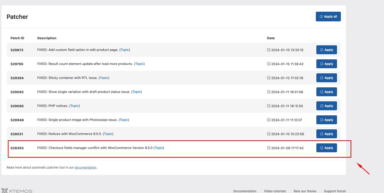This screenshot has width=384, height=193.
Task: Open Video tutorials footer link
Action: click(x=275, y=191)
